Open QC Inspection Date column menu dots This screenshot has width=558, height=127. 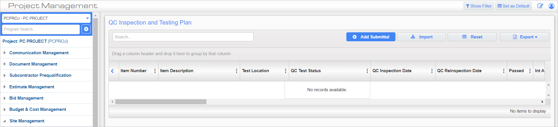coord(432,71)
